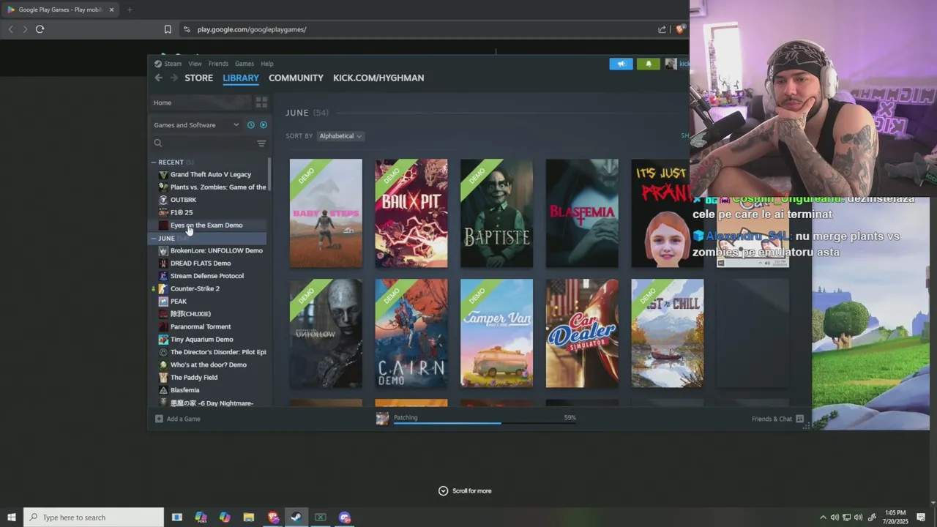The height and width of the screenshot is (527, 937).
Task: Open Windows notification center
Action: (921, 517)
